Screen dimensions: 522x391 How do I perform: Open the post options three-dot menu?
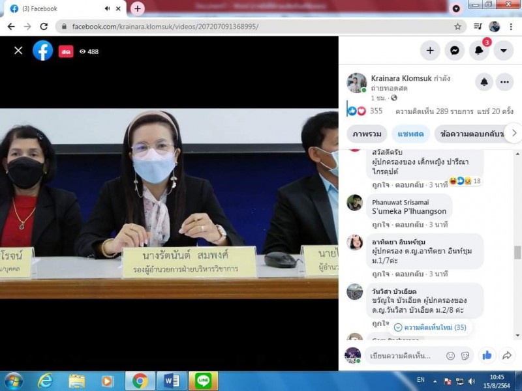[504, 82]
